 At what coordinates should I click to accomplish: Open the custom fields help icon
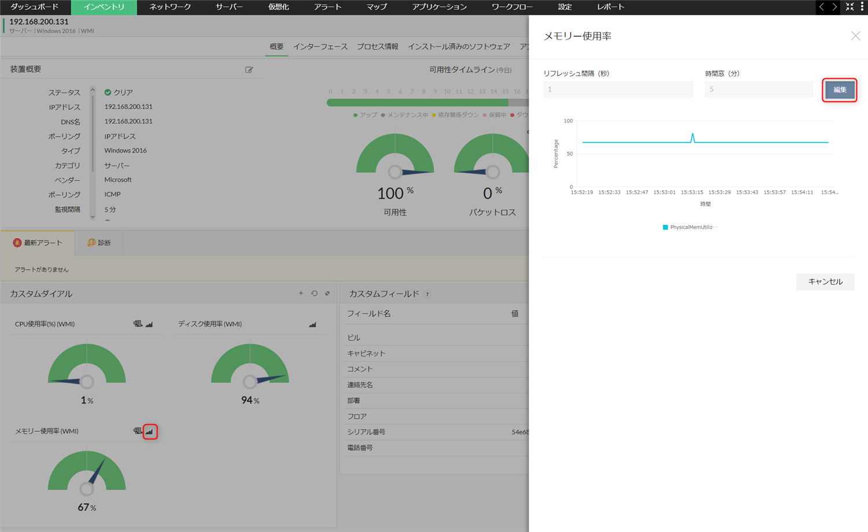(427, 294)
